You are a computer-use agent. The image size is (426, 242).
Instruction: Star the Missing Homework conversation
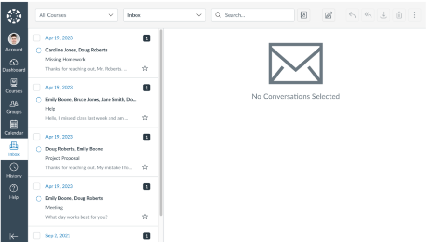click(x=145, y=68)
